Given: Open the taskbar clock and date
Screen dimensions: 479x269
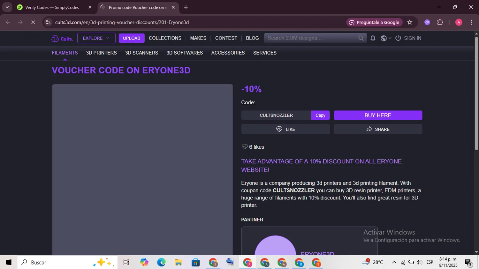Looking at the screenshot, I should (x=448, y=262).
